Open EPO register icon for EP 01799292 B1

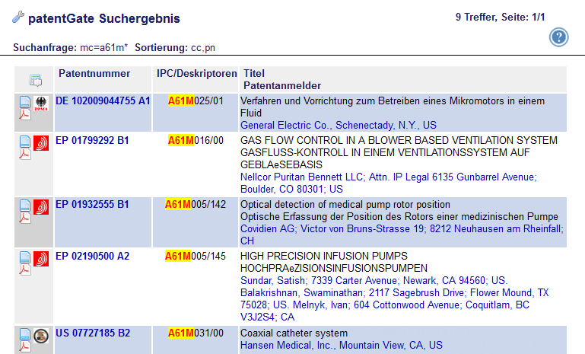[x=41, y=142]
